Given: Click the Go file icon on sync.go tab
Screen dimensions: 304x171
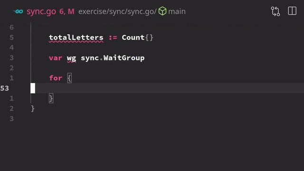Looking at the screenshot, I should coord(19,11).
